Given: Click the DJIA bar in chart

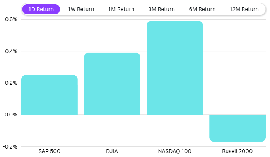Looking at the screenshot, I should (x=112, y=84).
